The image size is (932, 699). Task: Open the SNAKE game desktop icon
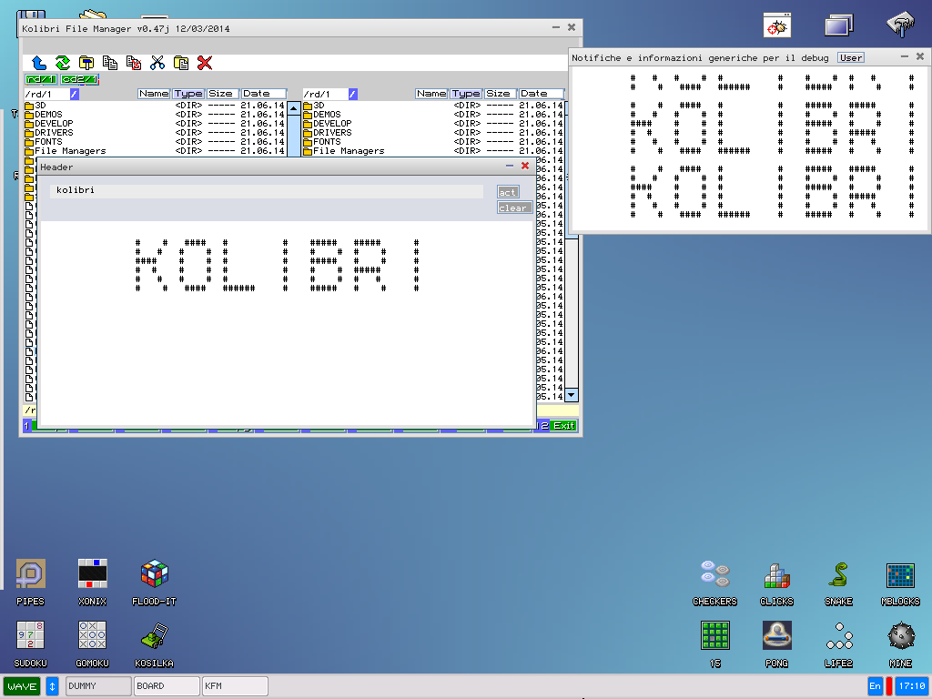tap(838, 574)
